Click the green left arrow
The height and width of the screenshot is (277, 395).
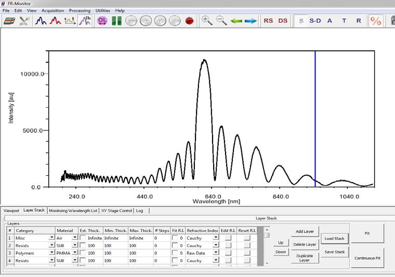pyautogui.click(x=236, y=21)
